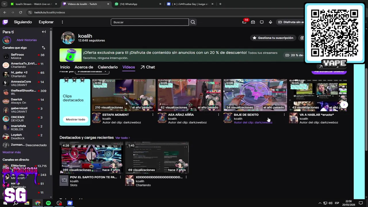Open the chat bubble icon in top bar
The width and height of the screenshot is (368, 207).
(262, 22)
